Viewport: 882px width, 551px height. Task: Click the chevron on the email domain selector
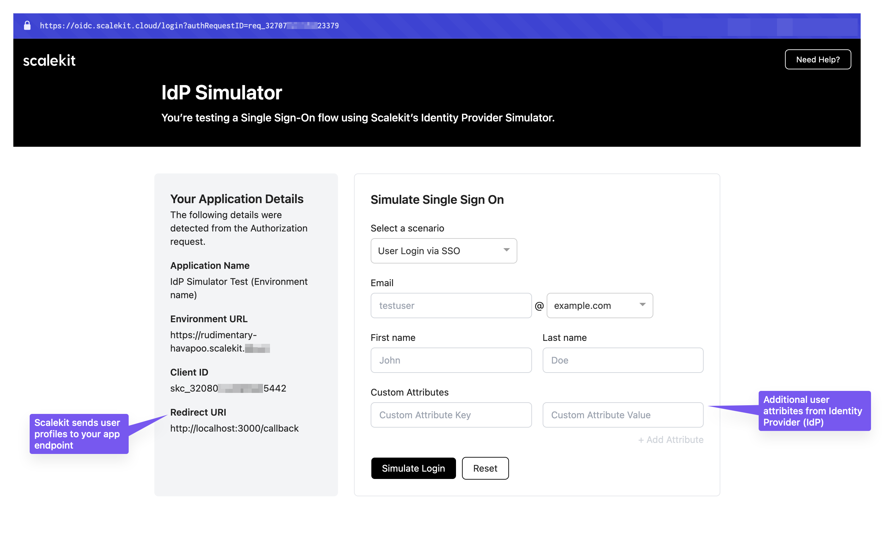pyautogui.click(x=643, y=306)
